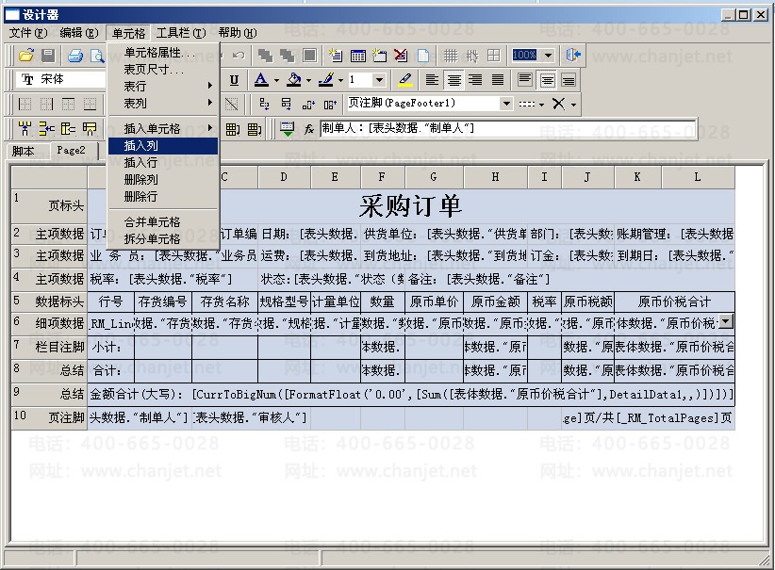Click the open folder toolbar icon
The width and height of the screenshot is (775, 570).
point(26,56)
